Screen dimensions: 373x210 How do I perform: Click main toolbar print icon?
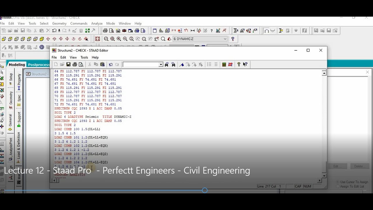tap(105, 31)
